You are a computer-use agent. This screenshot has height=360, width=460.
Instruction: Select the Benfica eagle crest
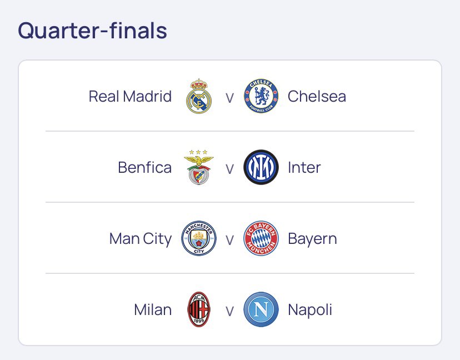click(198, 167)
